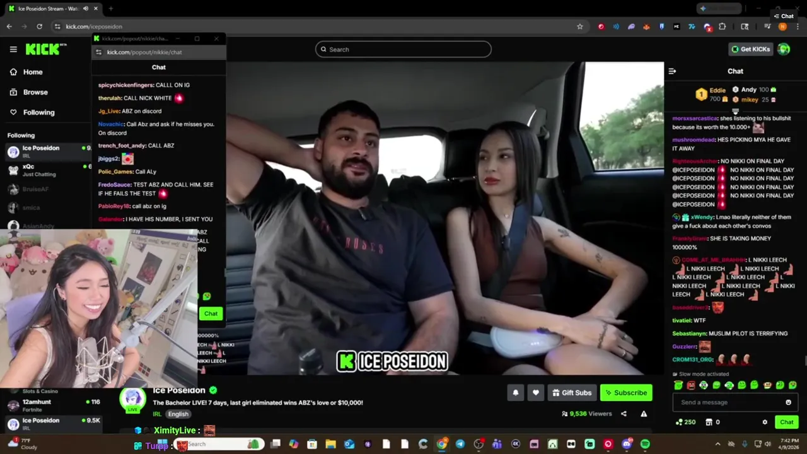Open Spotify from the taskbar
Viewport: 807px width, 454px height.
click(x=645, y=444)
